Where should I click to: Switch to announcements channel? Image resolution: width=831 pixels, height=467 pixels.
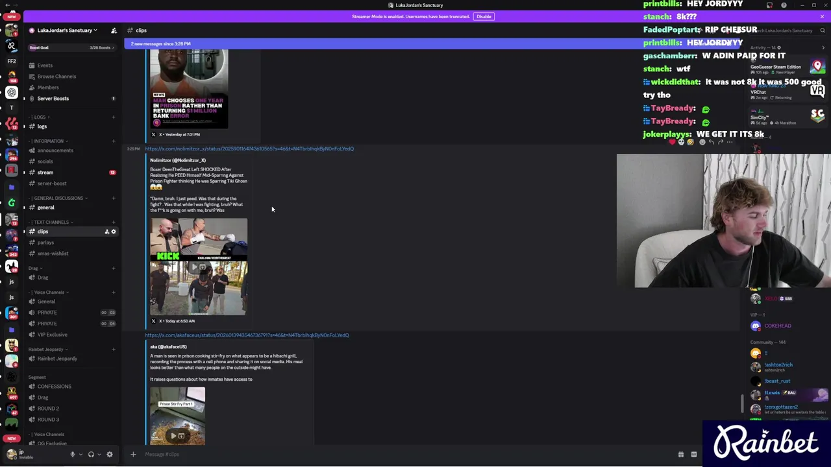pos(73,150)
